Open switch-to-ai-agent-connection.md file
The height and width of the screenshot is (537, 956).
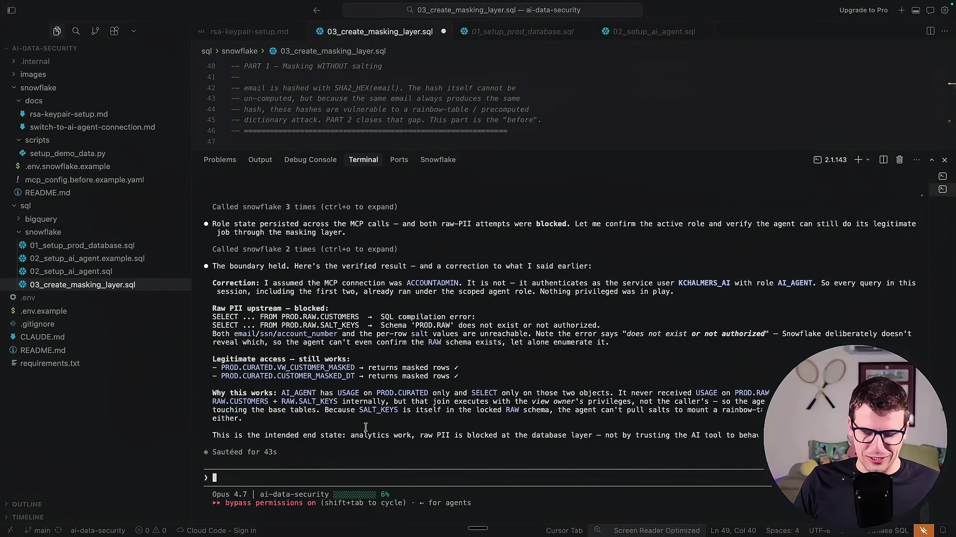(92, 127)
